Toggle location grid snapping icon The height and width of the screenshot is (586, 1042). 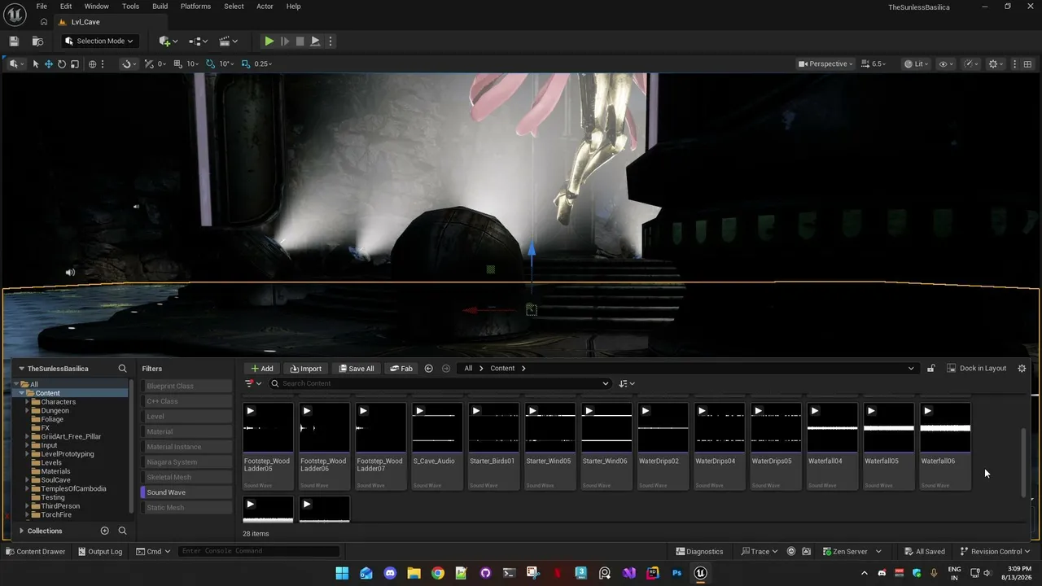(178, 63)
